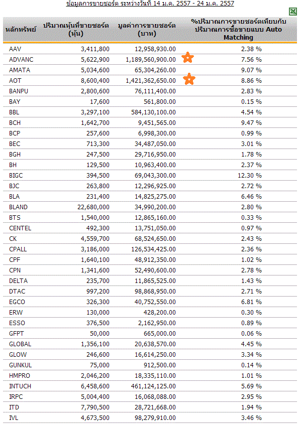Click the ปริมาณหุ้นที่ขายชอร์ต (หุ้น) column header

coord(76,30)
